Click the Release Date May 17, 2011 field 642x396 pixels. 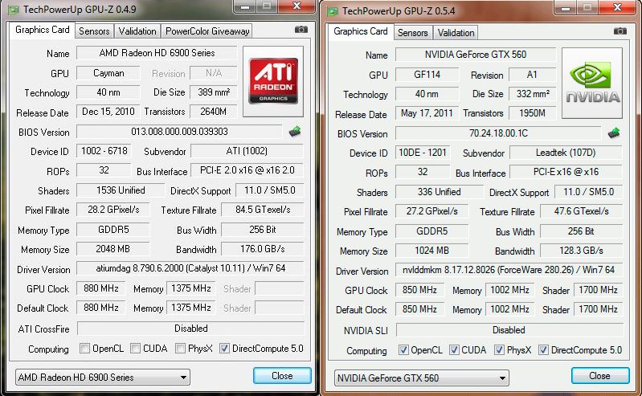(427, 113)
